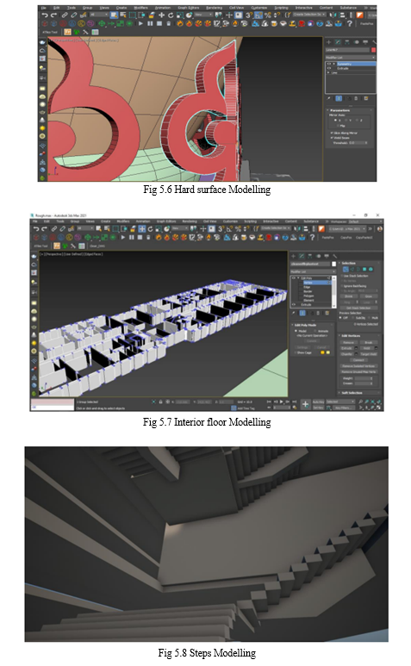Click the Pin Stack icon under modifier stack
The width and height of the screenshot is (411, 666).
[x=294, y=313]
